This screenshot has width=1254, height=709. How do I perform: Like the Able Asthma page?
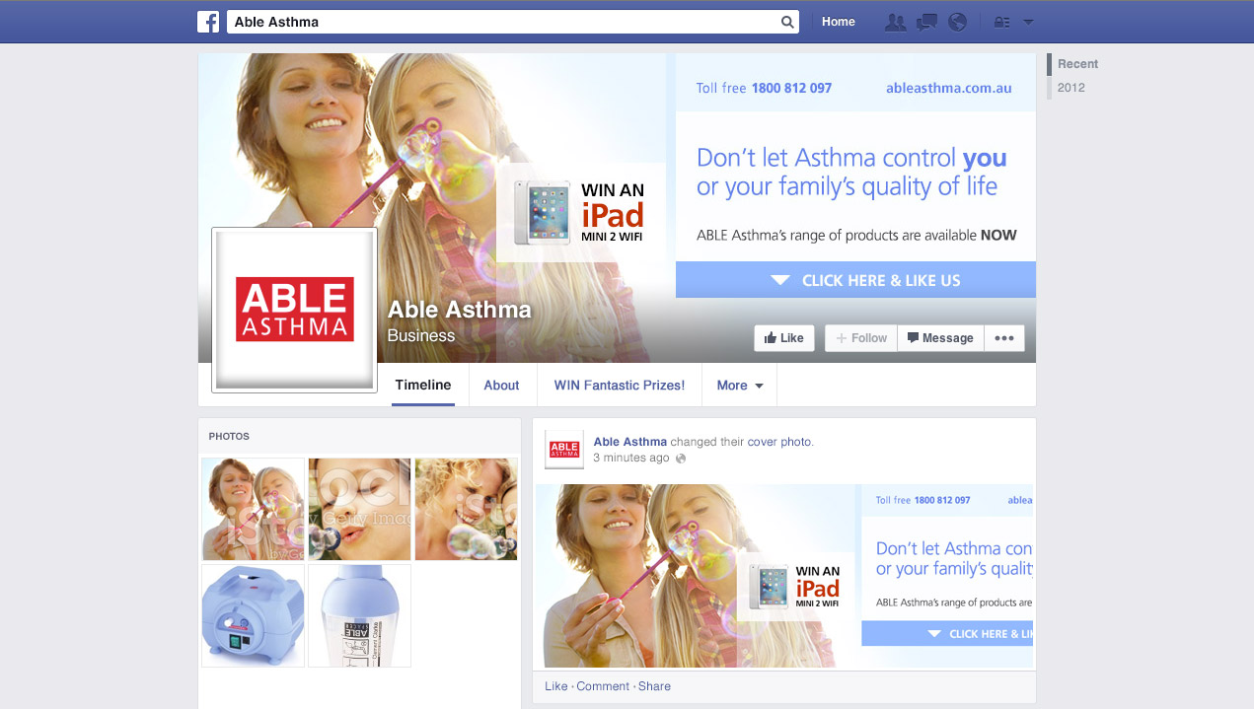[785, 338]
